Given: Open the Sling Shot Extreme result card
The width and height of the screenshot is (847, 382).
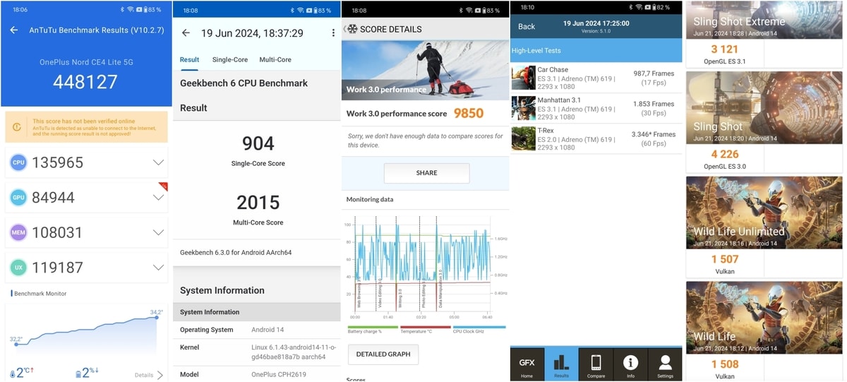Looking at the screenshot, I should [x=764, y=34].
